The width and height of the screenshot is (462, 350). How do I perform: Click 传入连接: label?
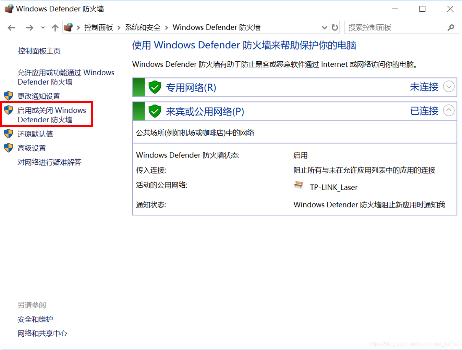coord(151,170)
